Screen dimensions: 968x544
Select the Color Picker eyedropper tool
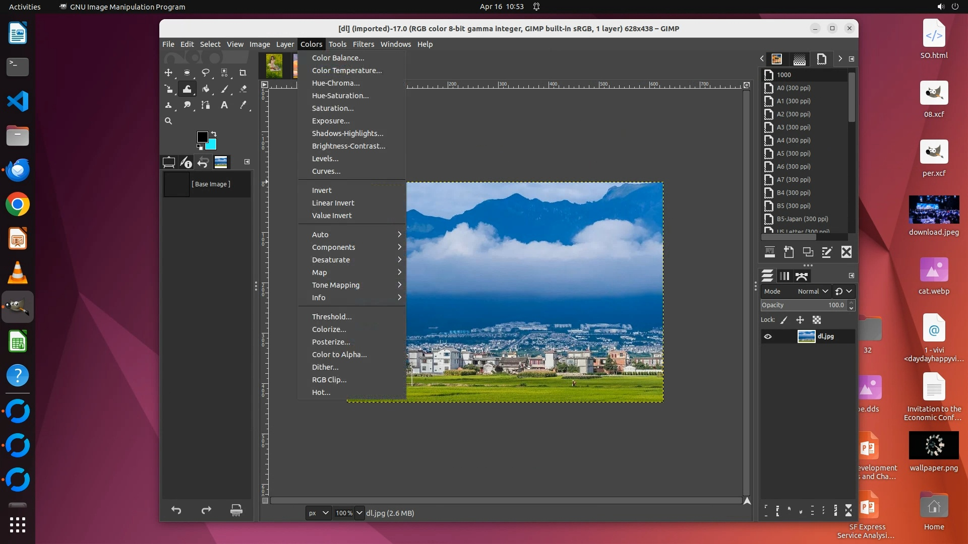(x=243, y=105)
